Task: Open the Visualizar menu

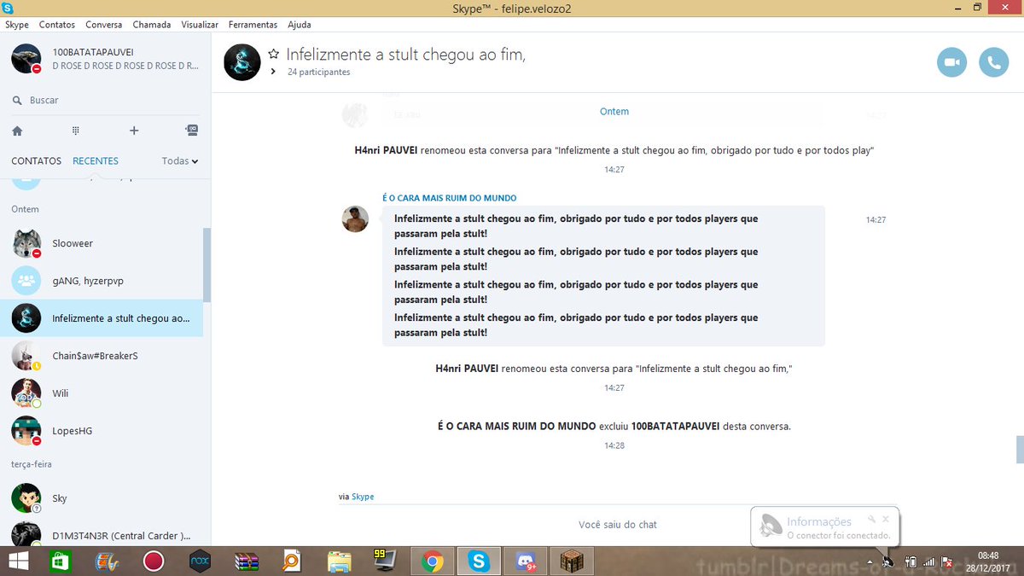Action: tap(200, 25)
